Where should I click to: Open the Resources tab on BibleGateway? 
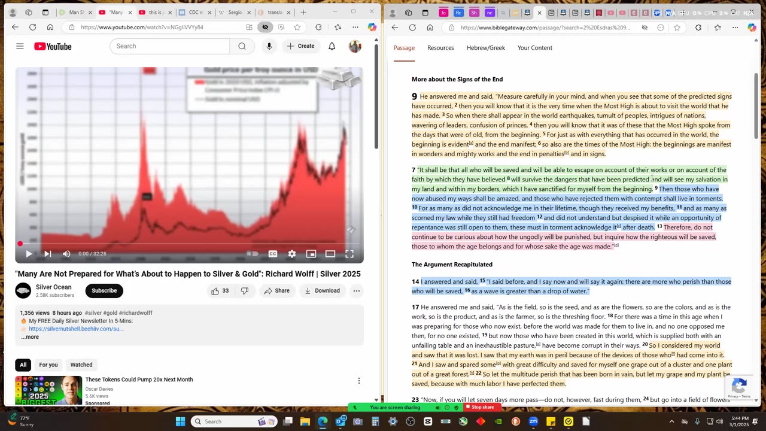(440, 48)
